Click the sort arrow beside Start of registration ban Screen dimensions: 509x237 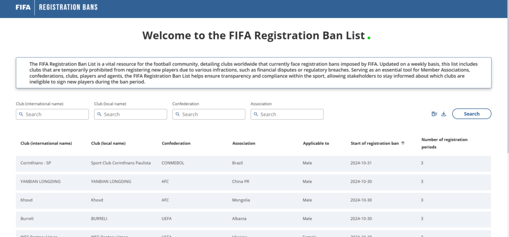[x=403, y=143]
